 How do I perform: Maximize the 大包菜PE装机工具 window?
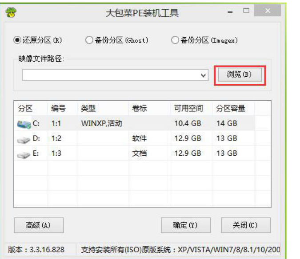click(x=246, y=11)
